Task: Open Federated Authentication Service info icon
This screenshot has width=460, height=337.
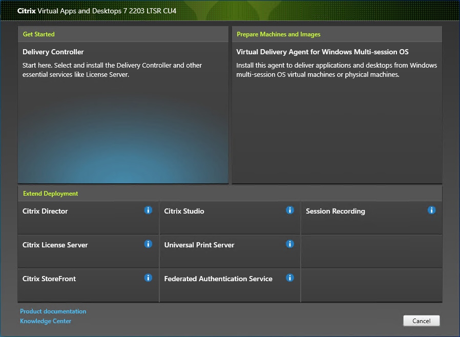Action: tap(290, 278)
